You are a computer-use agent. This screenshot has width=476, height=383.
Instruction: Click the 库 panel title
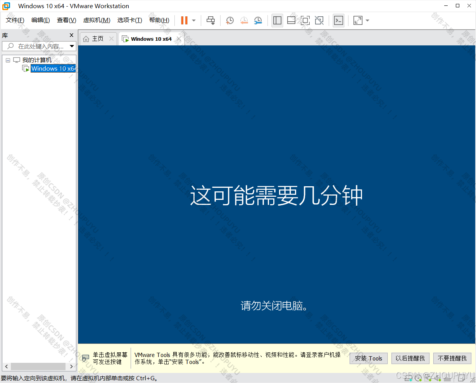(x=5, y=35)
